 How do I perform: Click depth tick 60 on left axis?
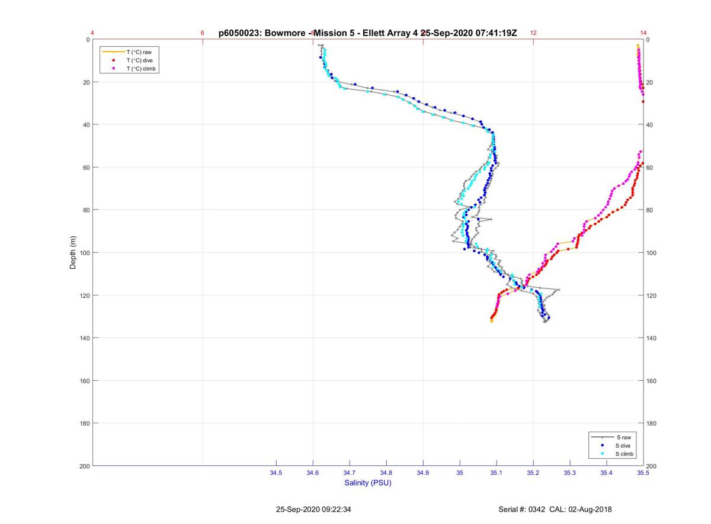[86, 168]
